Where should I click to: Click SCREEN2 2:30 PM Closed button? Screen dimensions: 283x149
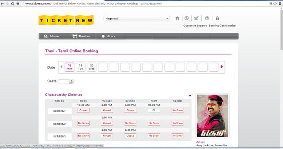tap(107, 123)
